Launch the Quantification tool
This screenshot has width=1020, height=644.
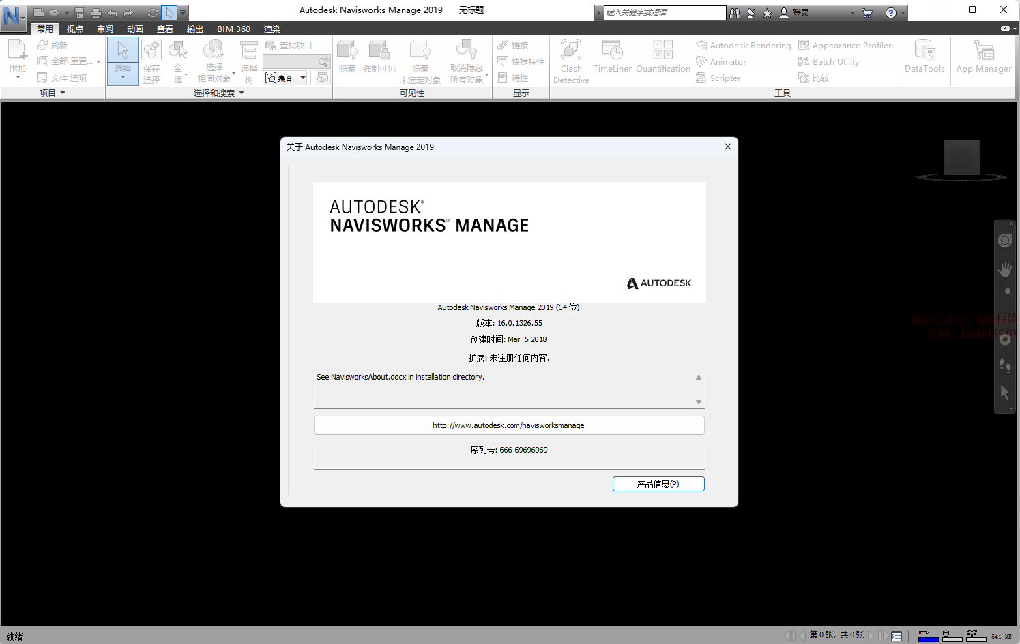662,51
